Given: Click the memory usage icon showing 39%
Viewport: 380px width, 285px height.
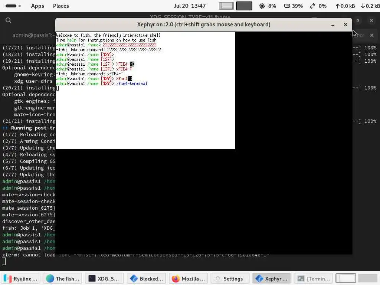Looking at the screenshot, I should pos(287,6).
